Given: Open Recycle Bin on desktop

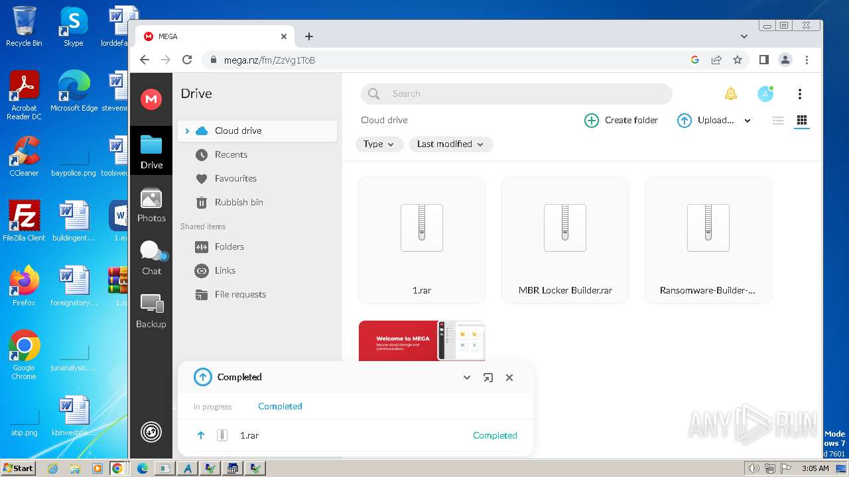Looking at the screenshot, I should pos(24,26).
